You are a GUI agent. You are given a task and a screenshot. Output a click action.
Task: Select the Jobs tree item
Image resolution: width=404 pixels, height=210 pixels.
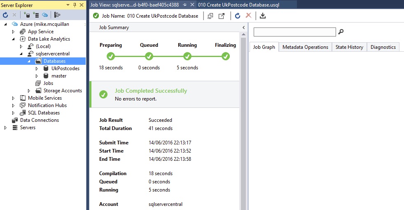coord(48,83)
